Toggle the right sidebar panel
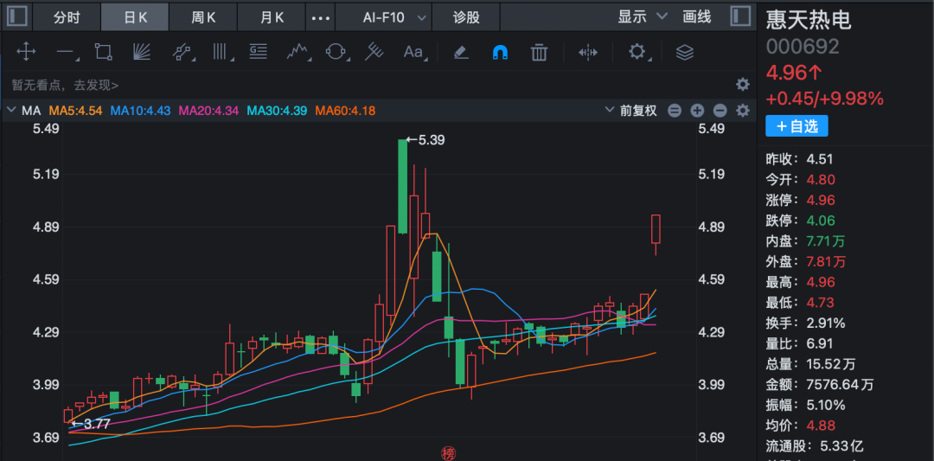 [740, 16]
